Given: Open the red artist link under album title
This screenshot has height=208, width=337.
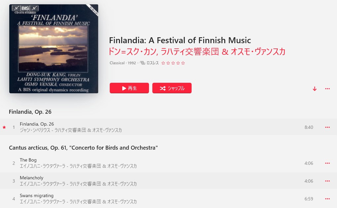Looking at the screenshot, I should tap(197, 52).
